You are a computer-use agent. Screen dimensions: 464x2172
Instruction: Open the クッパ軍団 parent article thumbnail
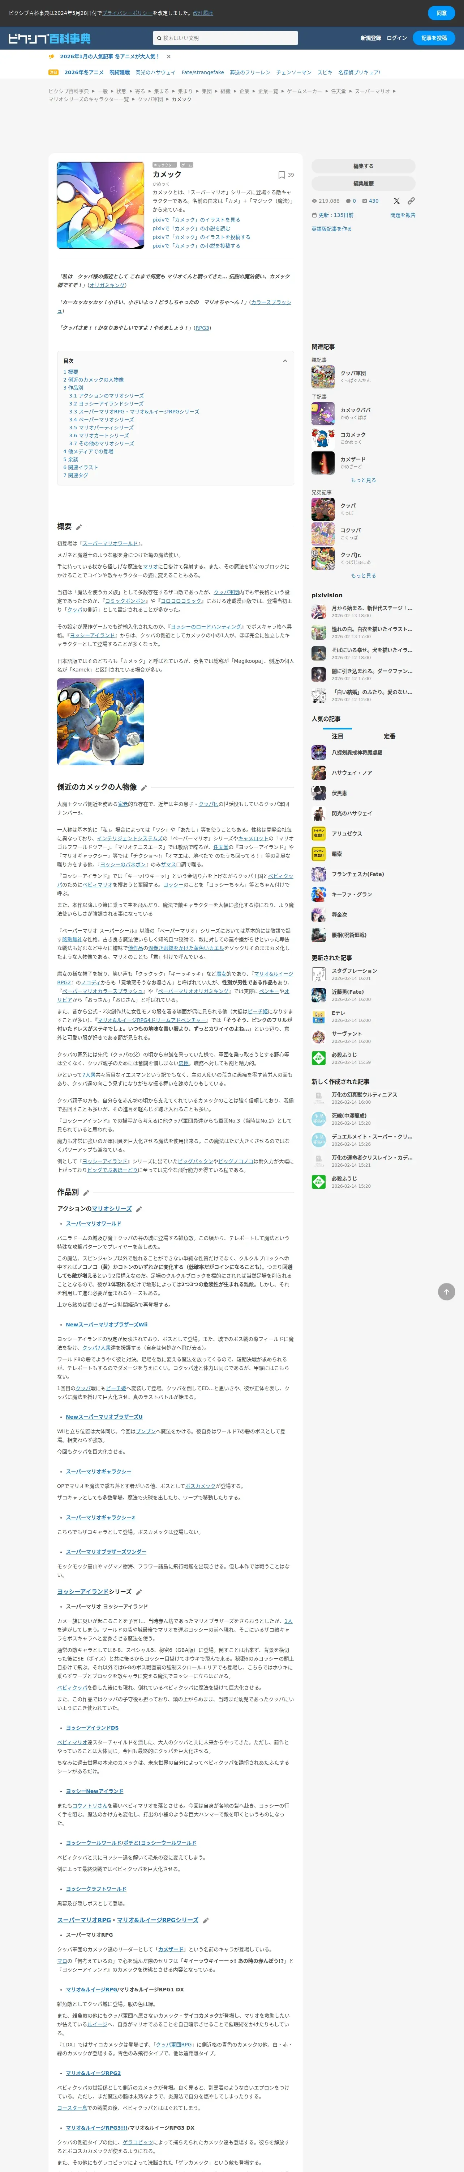coord(323,376)
